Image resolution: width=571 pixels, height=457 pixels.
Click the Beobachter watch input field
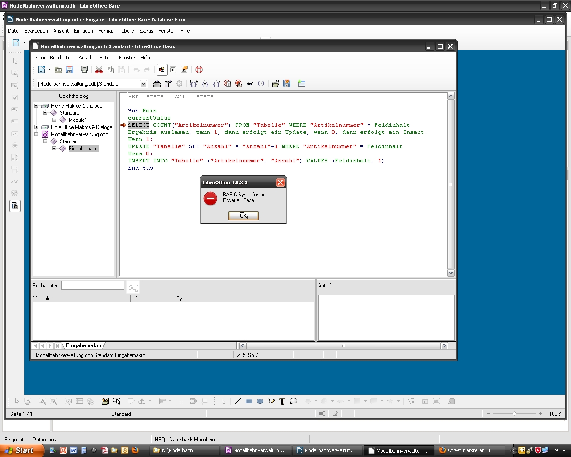[x=93, y=285]
